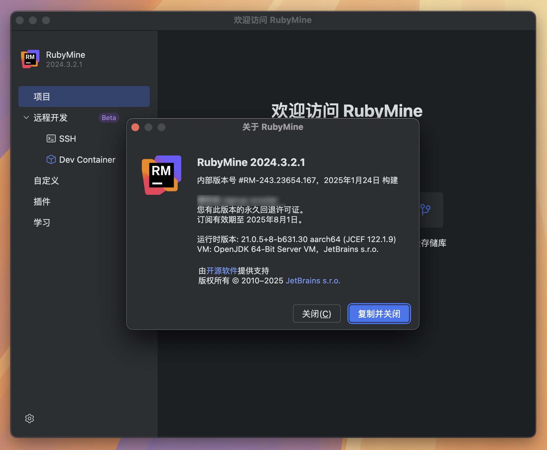The height and width of the screenshot is (450, 547).
Task: Select Dev Container under remote development
Action: [87, 159]
